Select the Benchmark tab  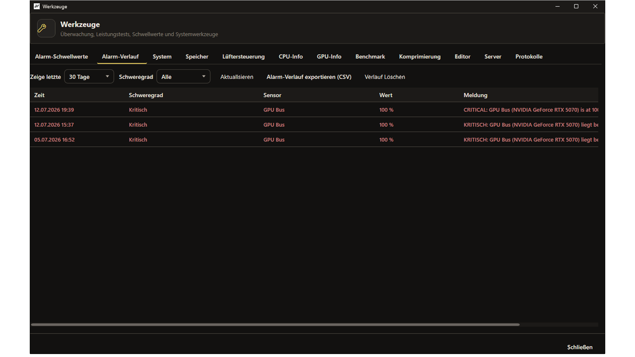click(x=370, y=57)
